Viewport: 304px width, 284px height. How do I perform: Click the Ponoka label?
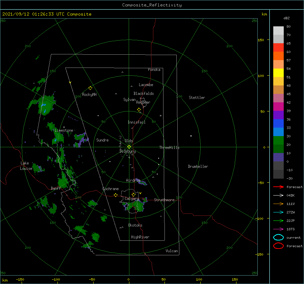coord(154,70)
